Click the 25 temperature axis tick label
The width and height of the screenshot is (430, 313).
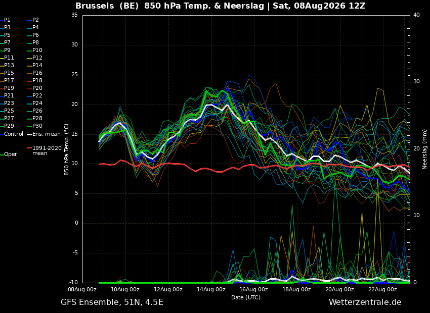coord(74,75)
